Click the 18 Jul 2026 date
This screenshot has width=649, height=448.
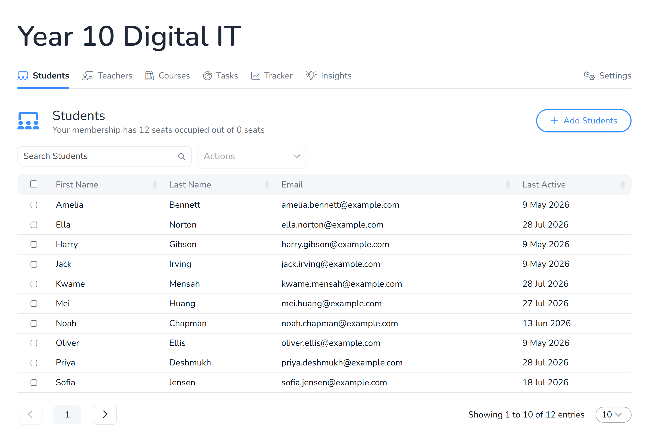pos(545,383)
